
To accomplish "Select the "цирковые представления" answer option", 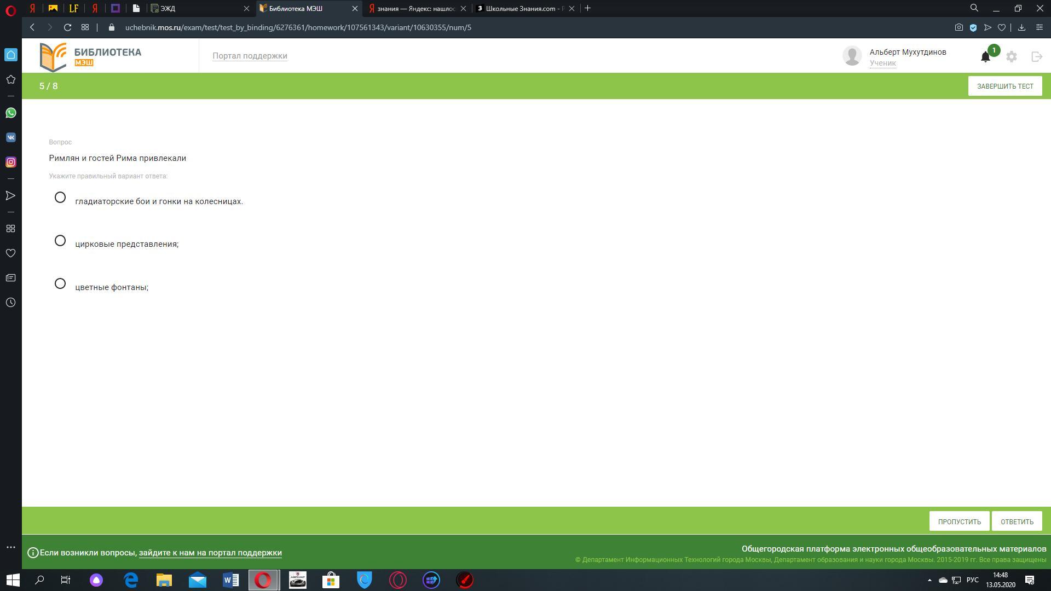I will tap(60, 241).
